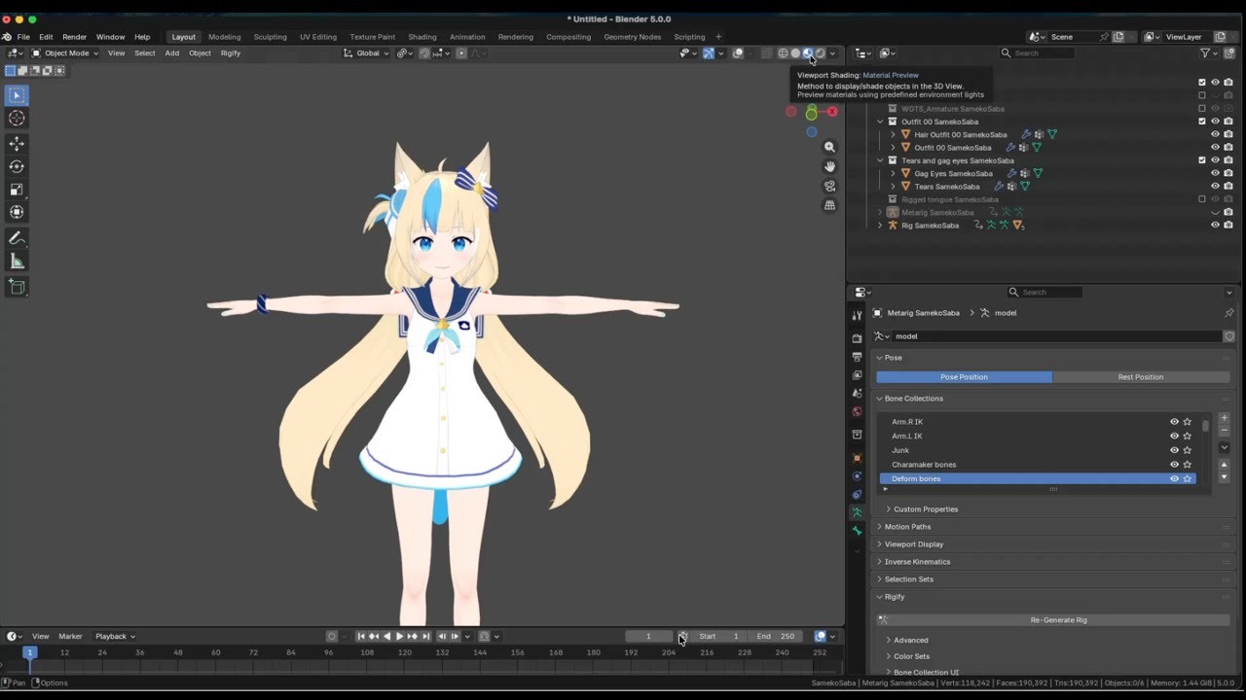Click the X axis on navigation gizmo

pos(832,112)
